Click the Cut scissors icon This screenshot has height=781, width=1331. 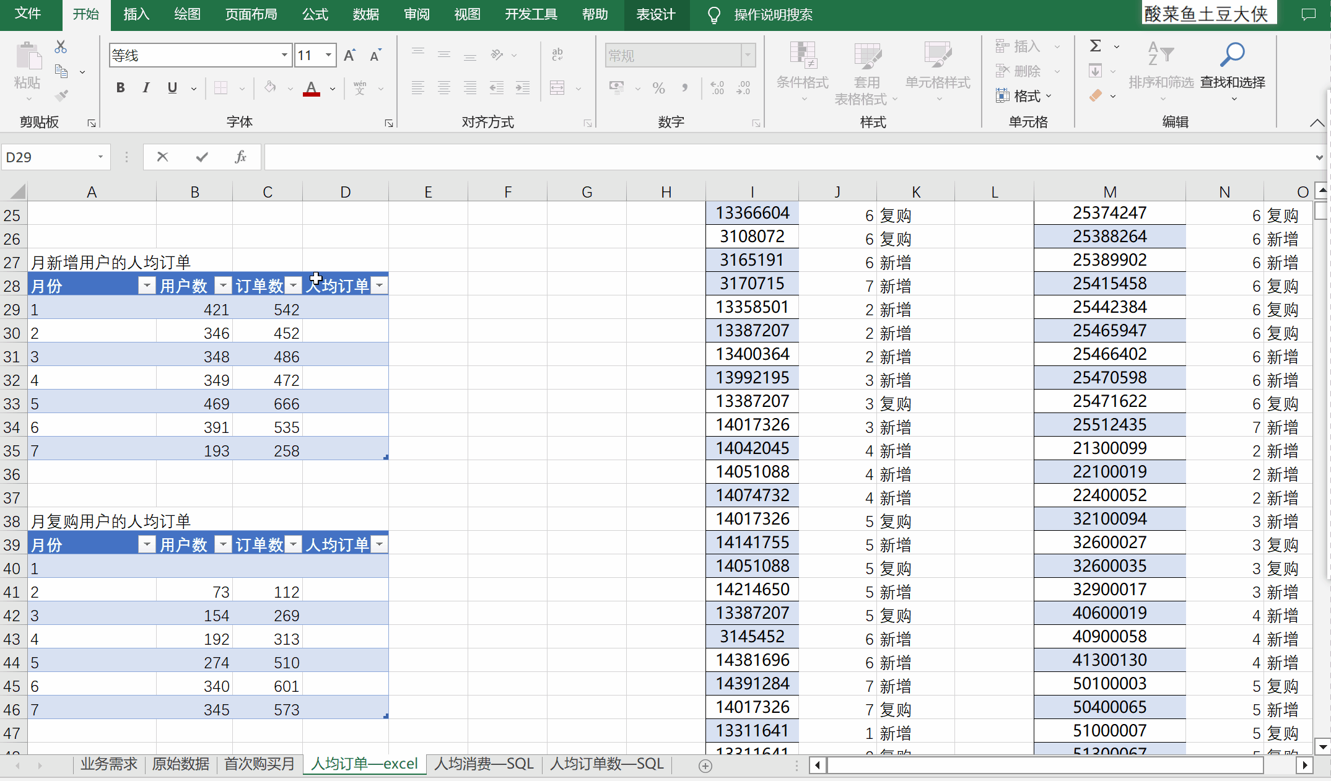click(x=61, y=47)
